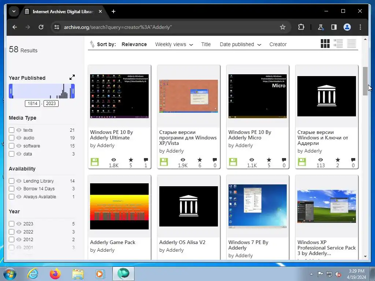
Task: Open the Adderly OS Alisa V2 title
Action: pos(182,242)
